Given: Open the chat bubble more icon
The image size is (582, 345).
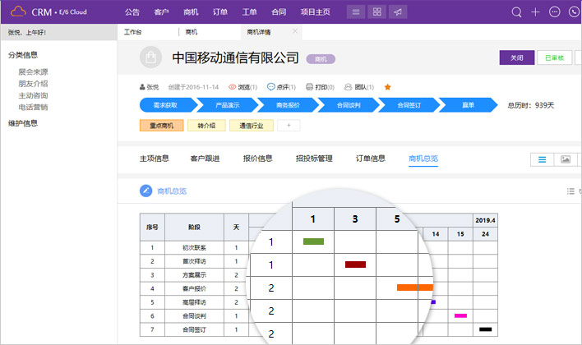Looking at the screenshot, I should pos(554,12).
